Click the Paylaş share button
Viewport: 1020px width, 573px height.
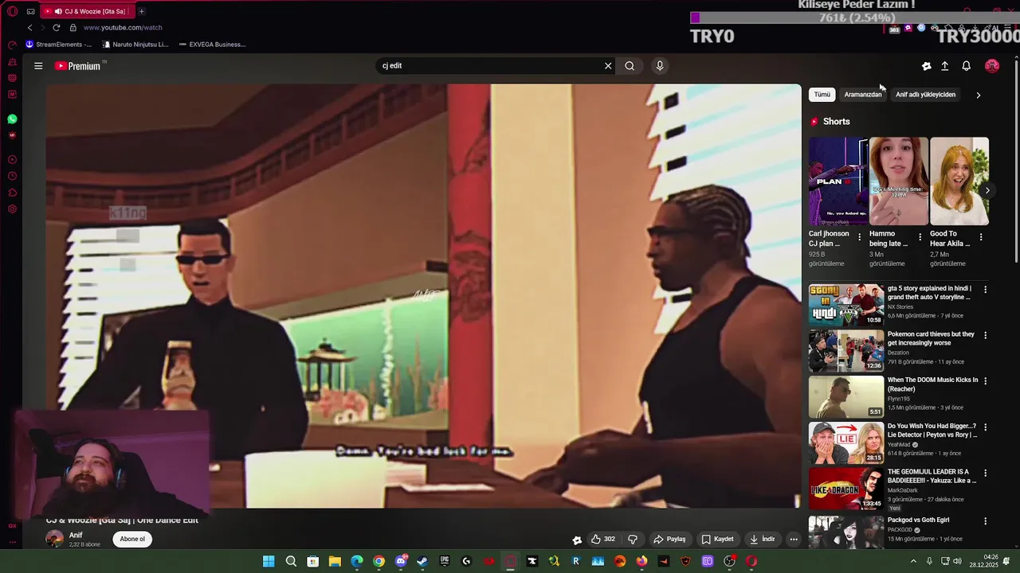pyautogui.click(x=669, y=539)
